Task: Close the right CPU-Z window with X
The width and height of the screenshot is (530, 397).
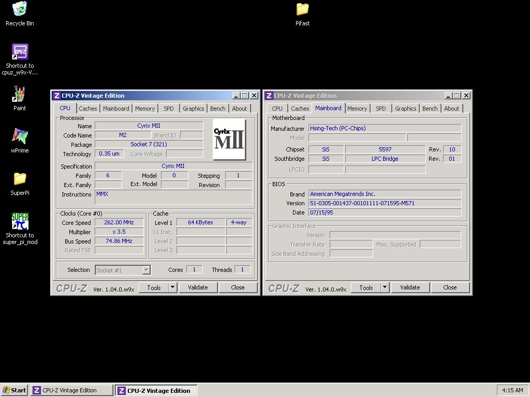Action: 466,96
